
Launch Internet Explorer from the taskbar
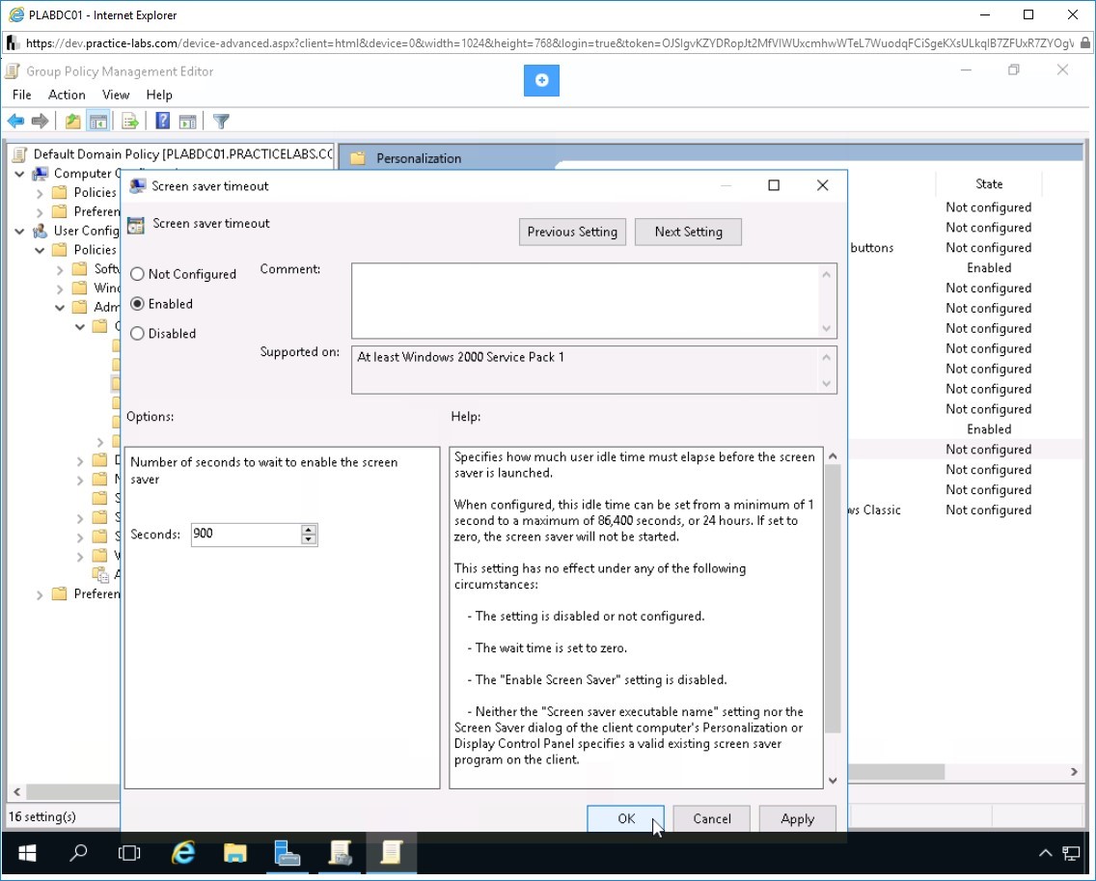point(183,853)
